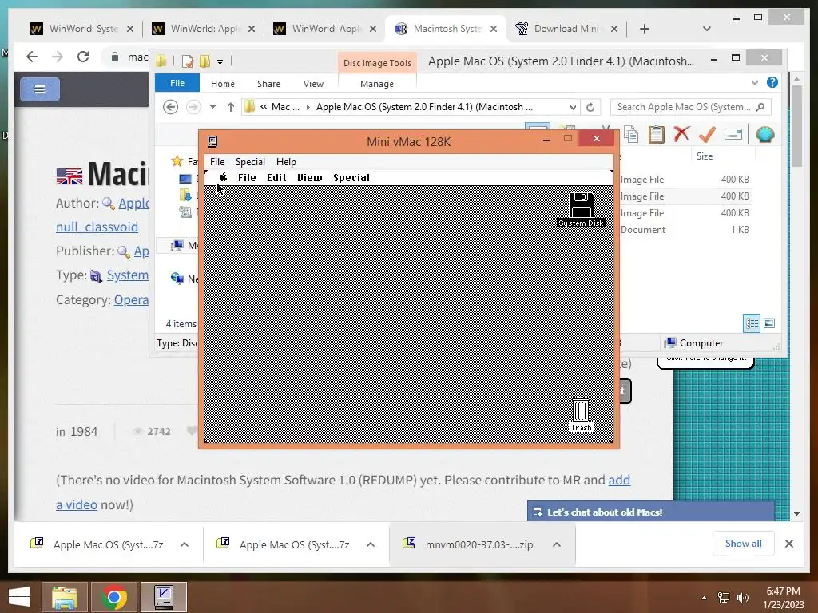Viewport: 818px width, 613px height.
Task: Select the 1 KB Document row
Action: click(685, 229)
